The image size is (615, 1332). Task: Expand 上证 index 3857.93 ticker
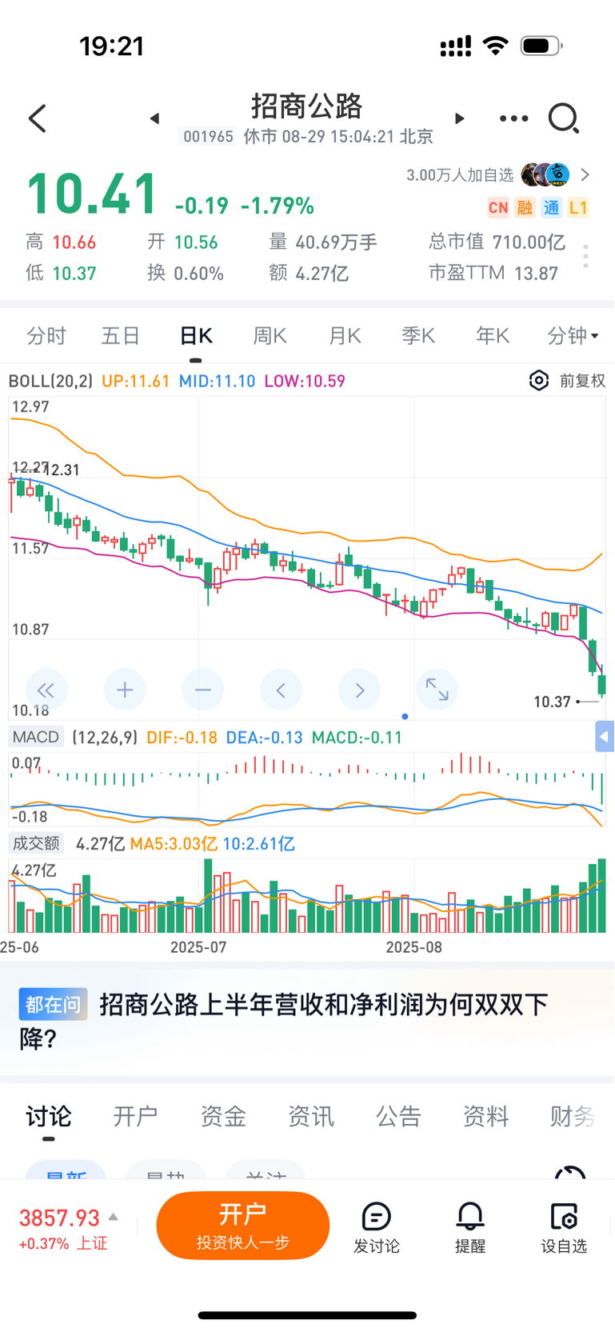click(69, 1228)
